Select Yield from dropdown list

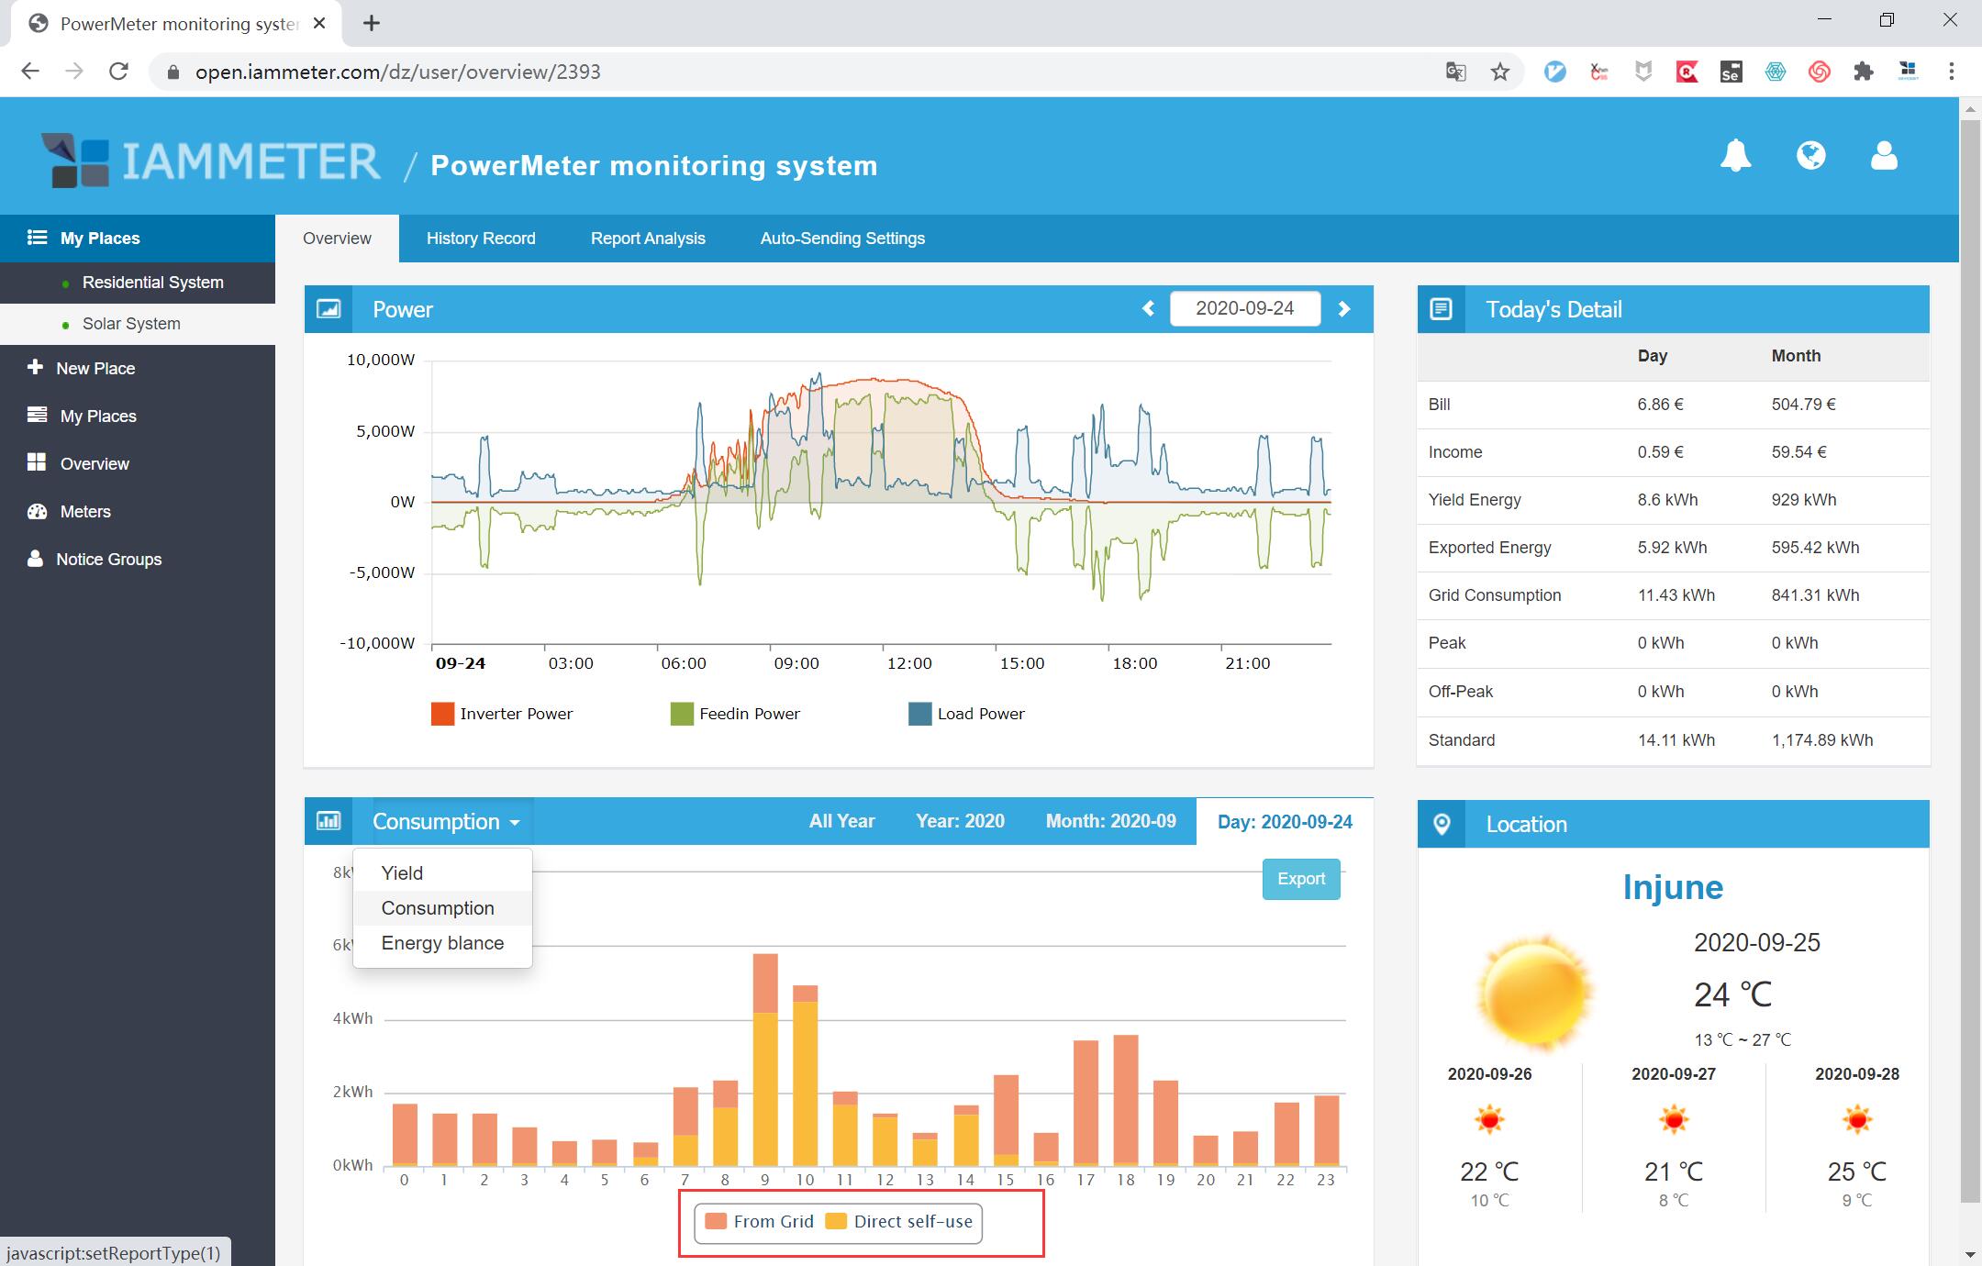(402, 873)
